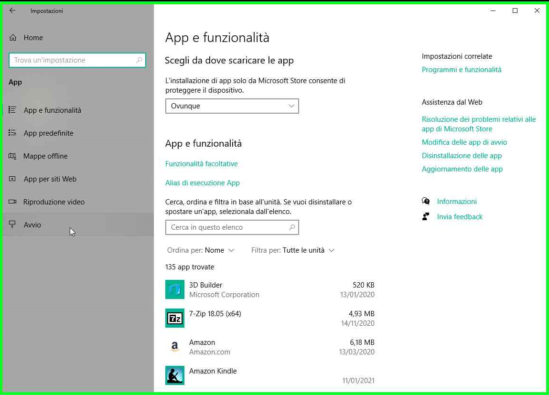Screen dimensions: 549x395
Task: Click the Amazon app icon
Action: [x=175, y=347]
